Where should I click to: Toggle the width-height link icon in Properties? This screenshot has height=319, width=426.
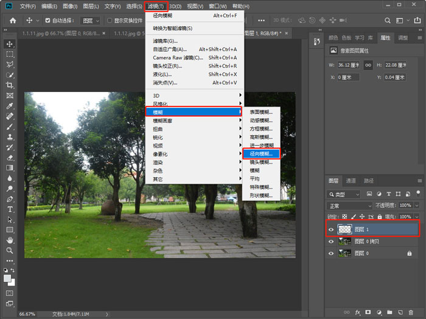368,65
